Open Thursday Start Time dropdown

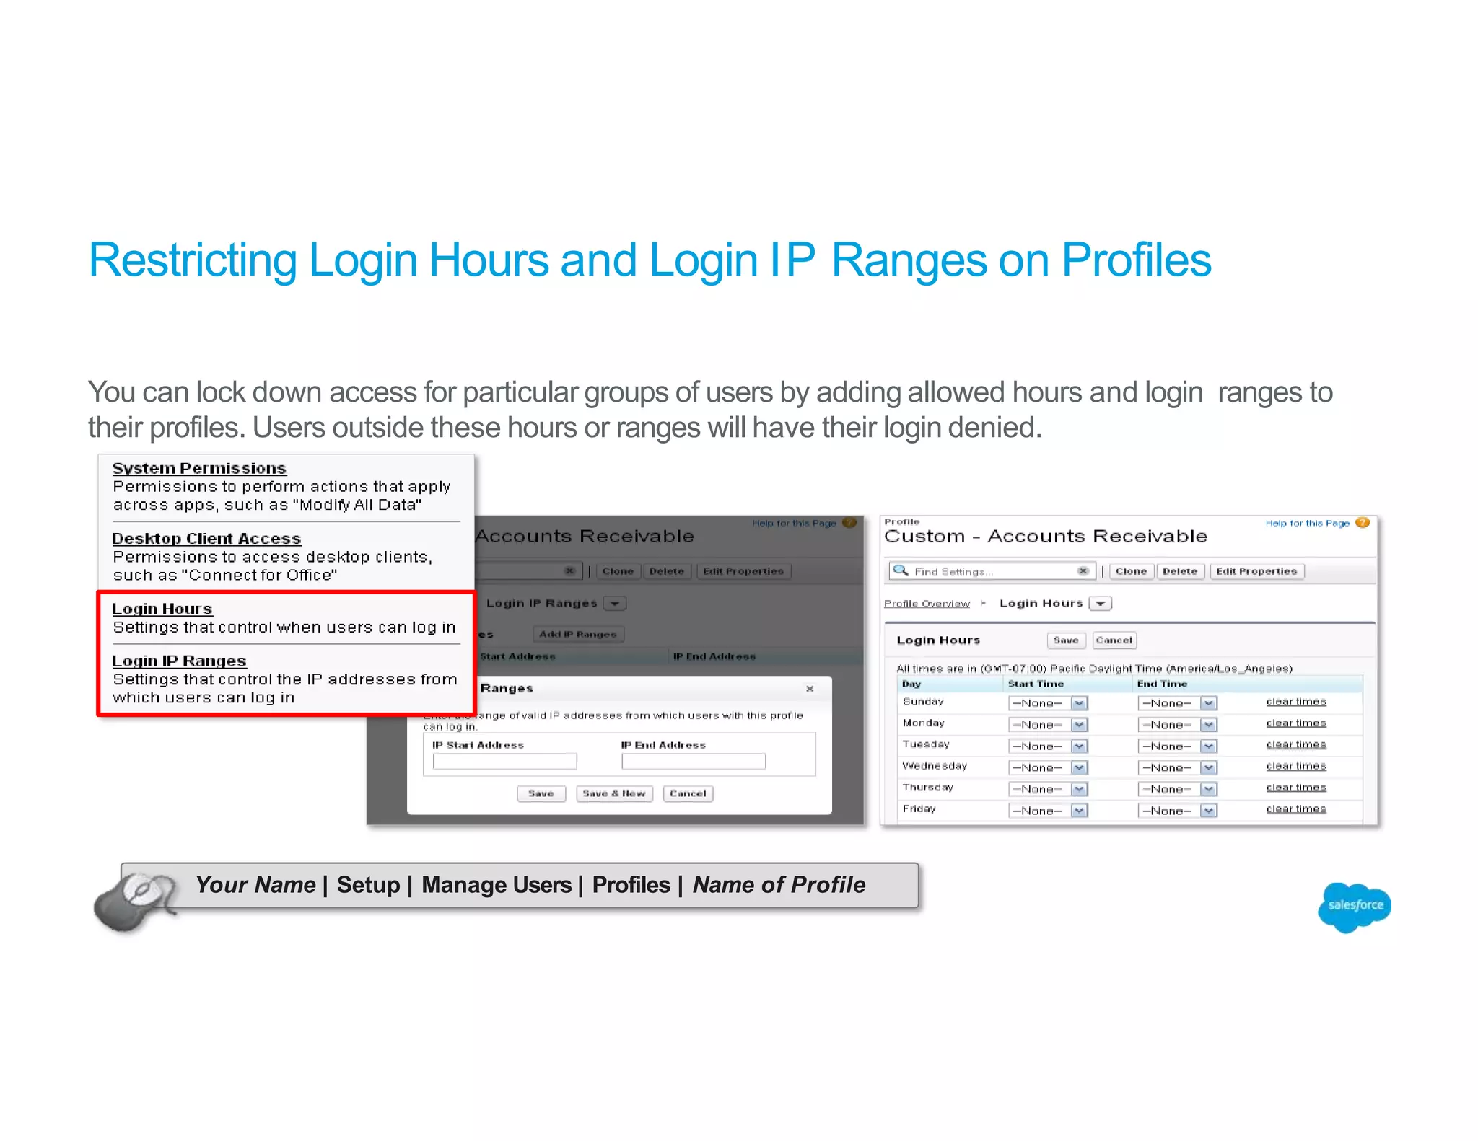(1048, 790)
